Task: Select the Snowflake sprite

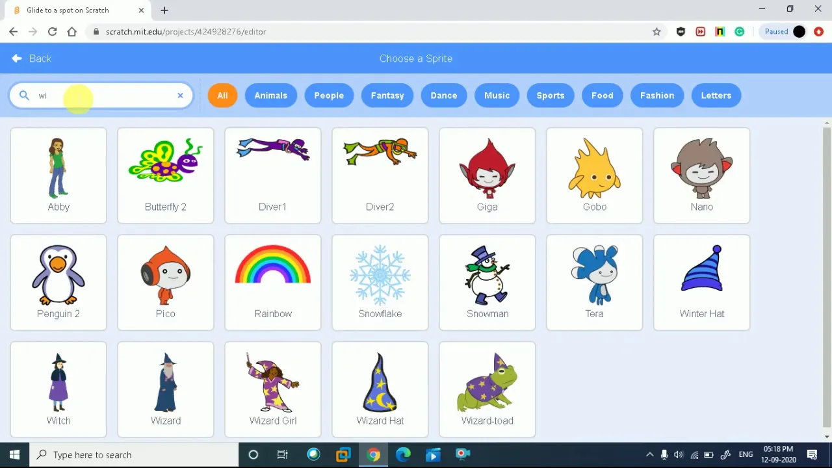Action: click(380, 283)
